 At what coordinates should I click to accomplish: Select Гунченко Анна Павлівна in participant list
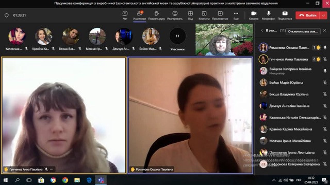(x=293, y=60)
